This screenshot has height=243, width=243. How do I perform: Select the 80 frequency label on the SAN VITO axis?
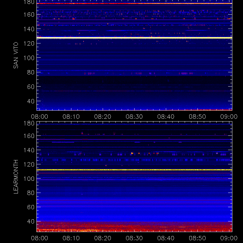point(31,72)
